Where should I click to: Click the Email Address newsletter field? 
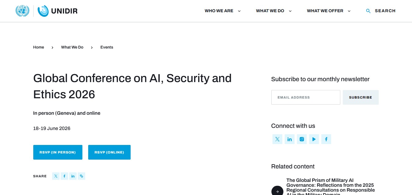[305, 97]
